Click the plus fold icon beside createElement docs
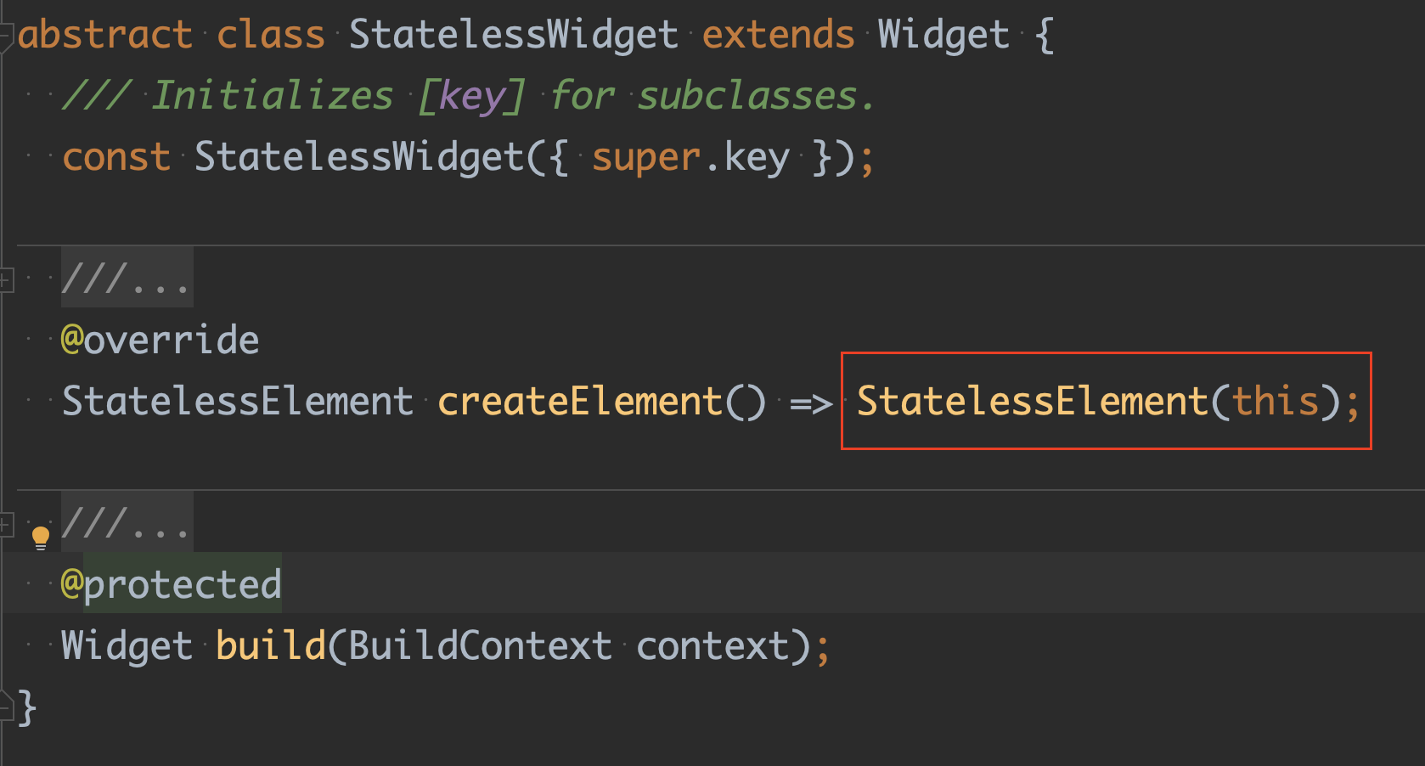This screenshot has height=766, width=1425. click(x=6, y=279)
